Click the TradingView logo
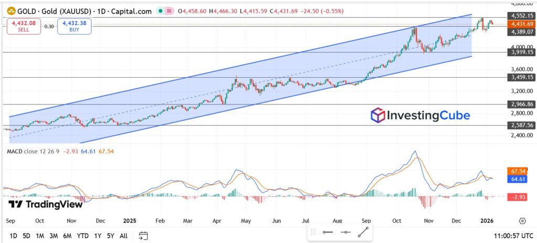 pos(46,204)
